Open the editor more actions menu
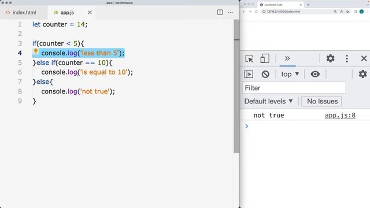 [230, 13]
